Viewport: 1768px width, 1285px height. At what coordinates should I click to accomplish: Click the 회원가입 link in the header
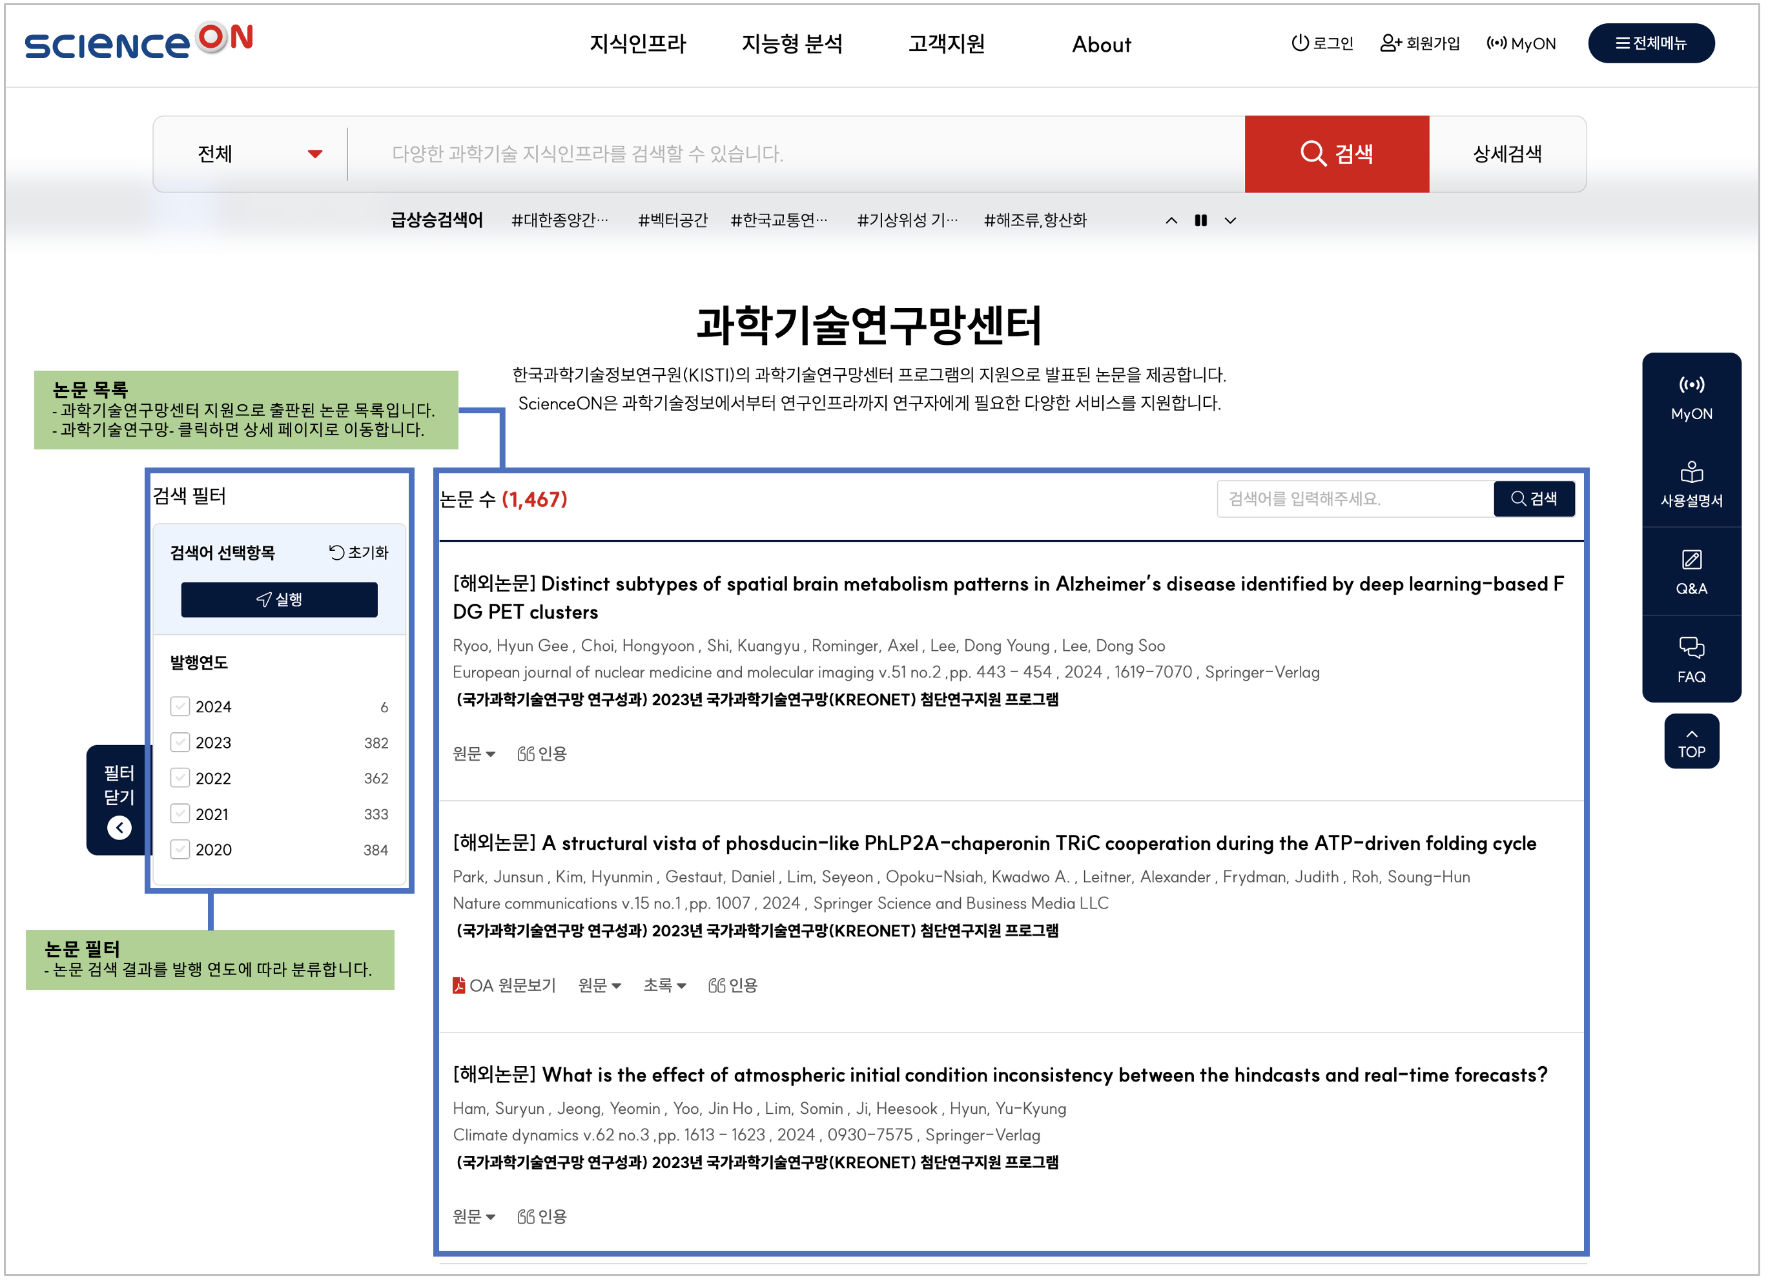point(1421,44)
